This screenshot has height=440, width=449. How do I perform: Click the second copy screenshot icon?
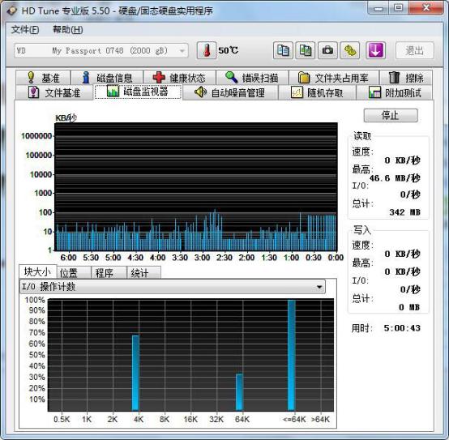click(x=306, y=51)
